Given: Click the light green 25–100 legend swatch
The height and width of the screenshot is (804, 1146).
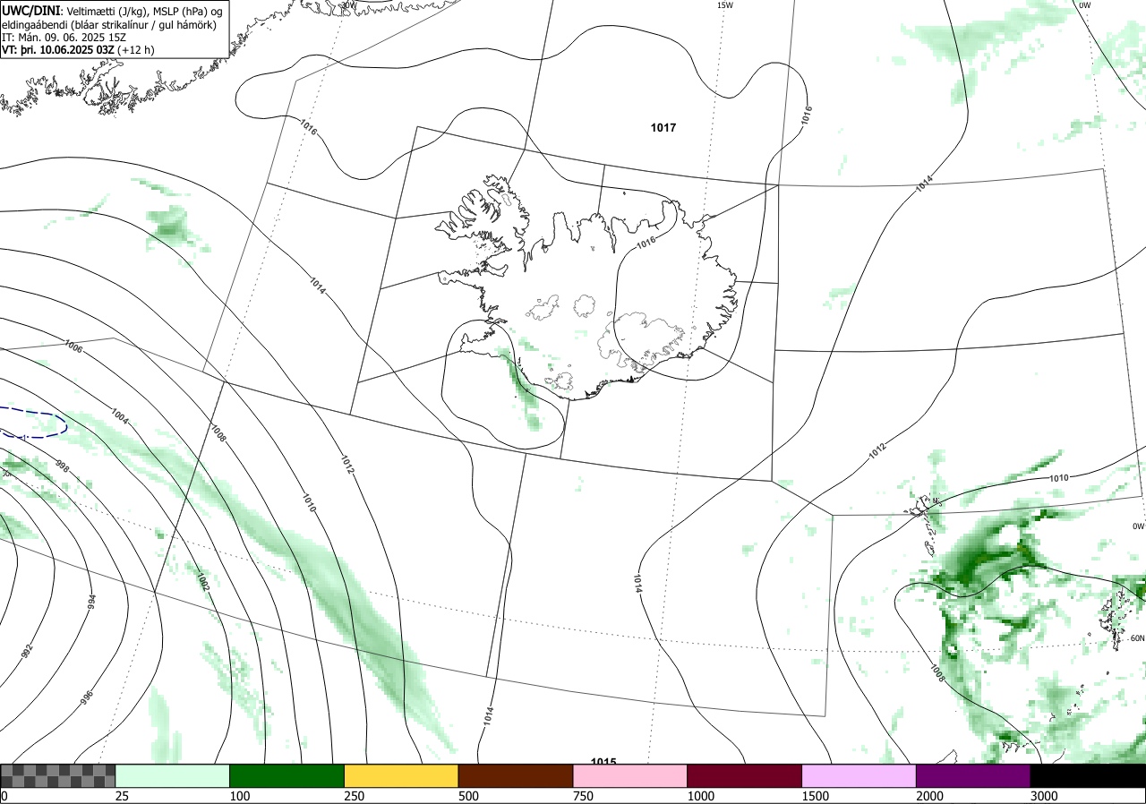Looking at the screenshot, I should pyautogui.click(x=173, y=775).
